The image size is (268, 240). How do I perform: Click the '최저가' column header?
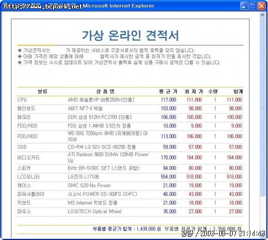tap(194, 92)
